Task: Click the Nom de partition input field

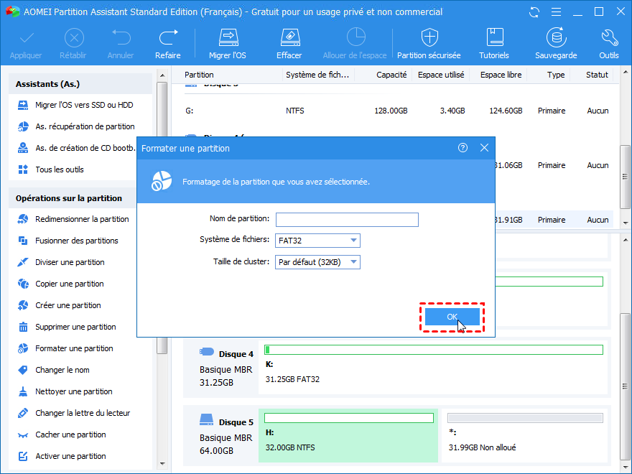Action: 347,220
